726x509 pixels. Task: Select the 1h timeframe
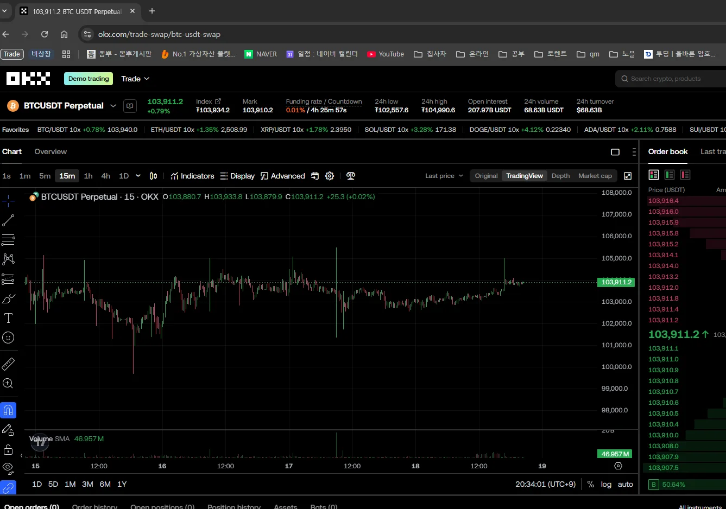(88, 176)
